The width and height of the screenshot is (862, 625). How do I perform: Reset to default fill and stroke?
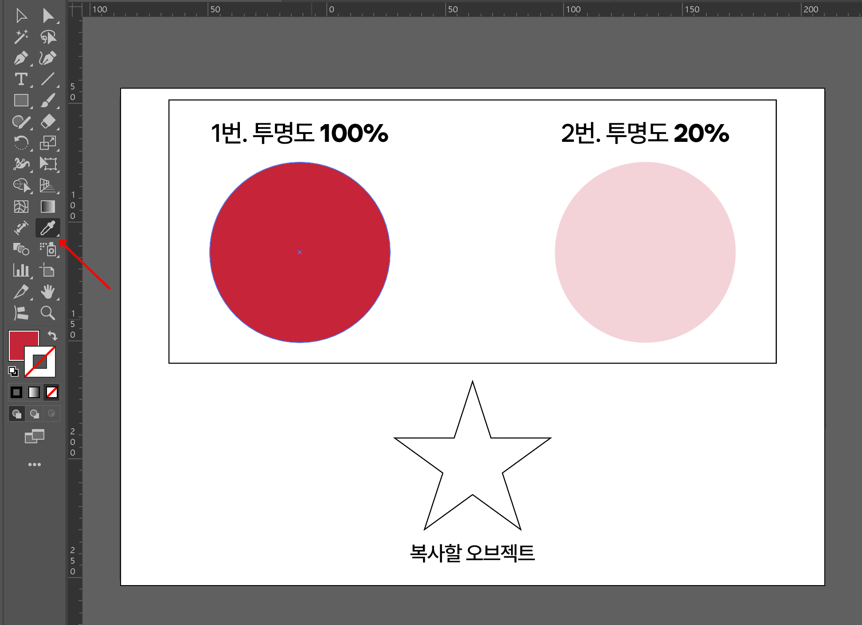13,371
